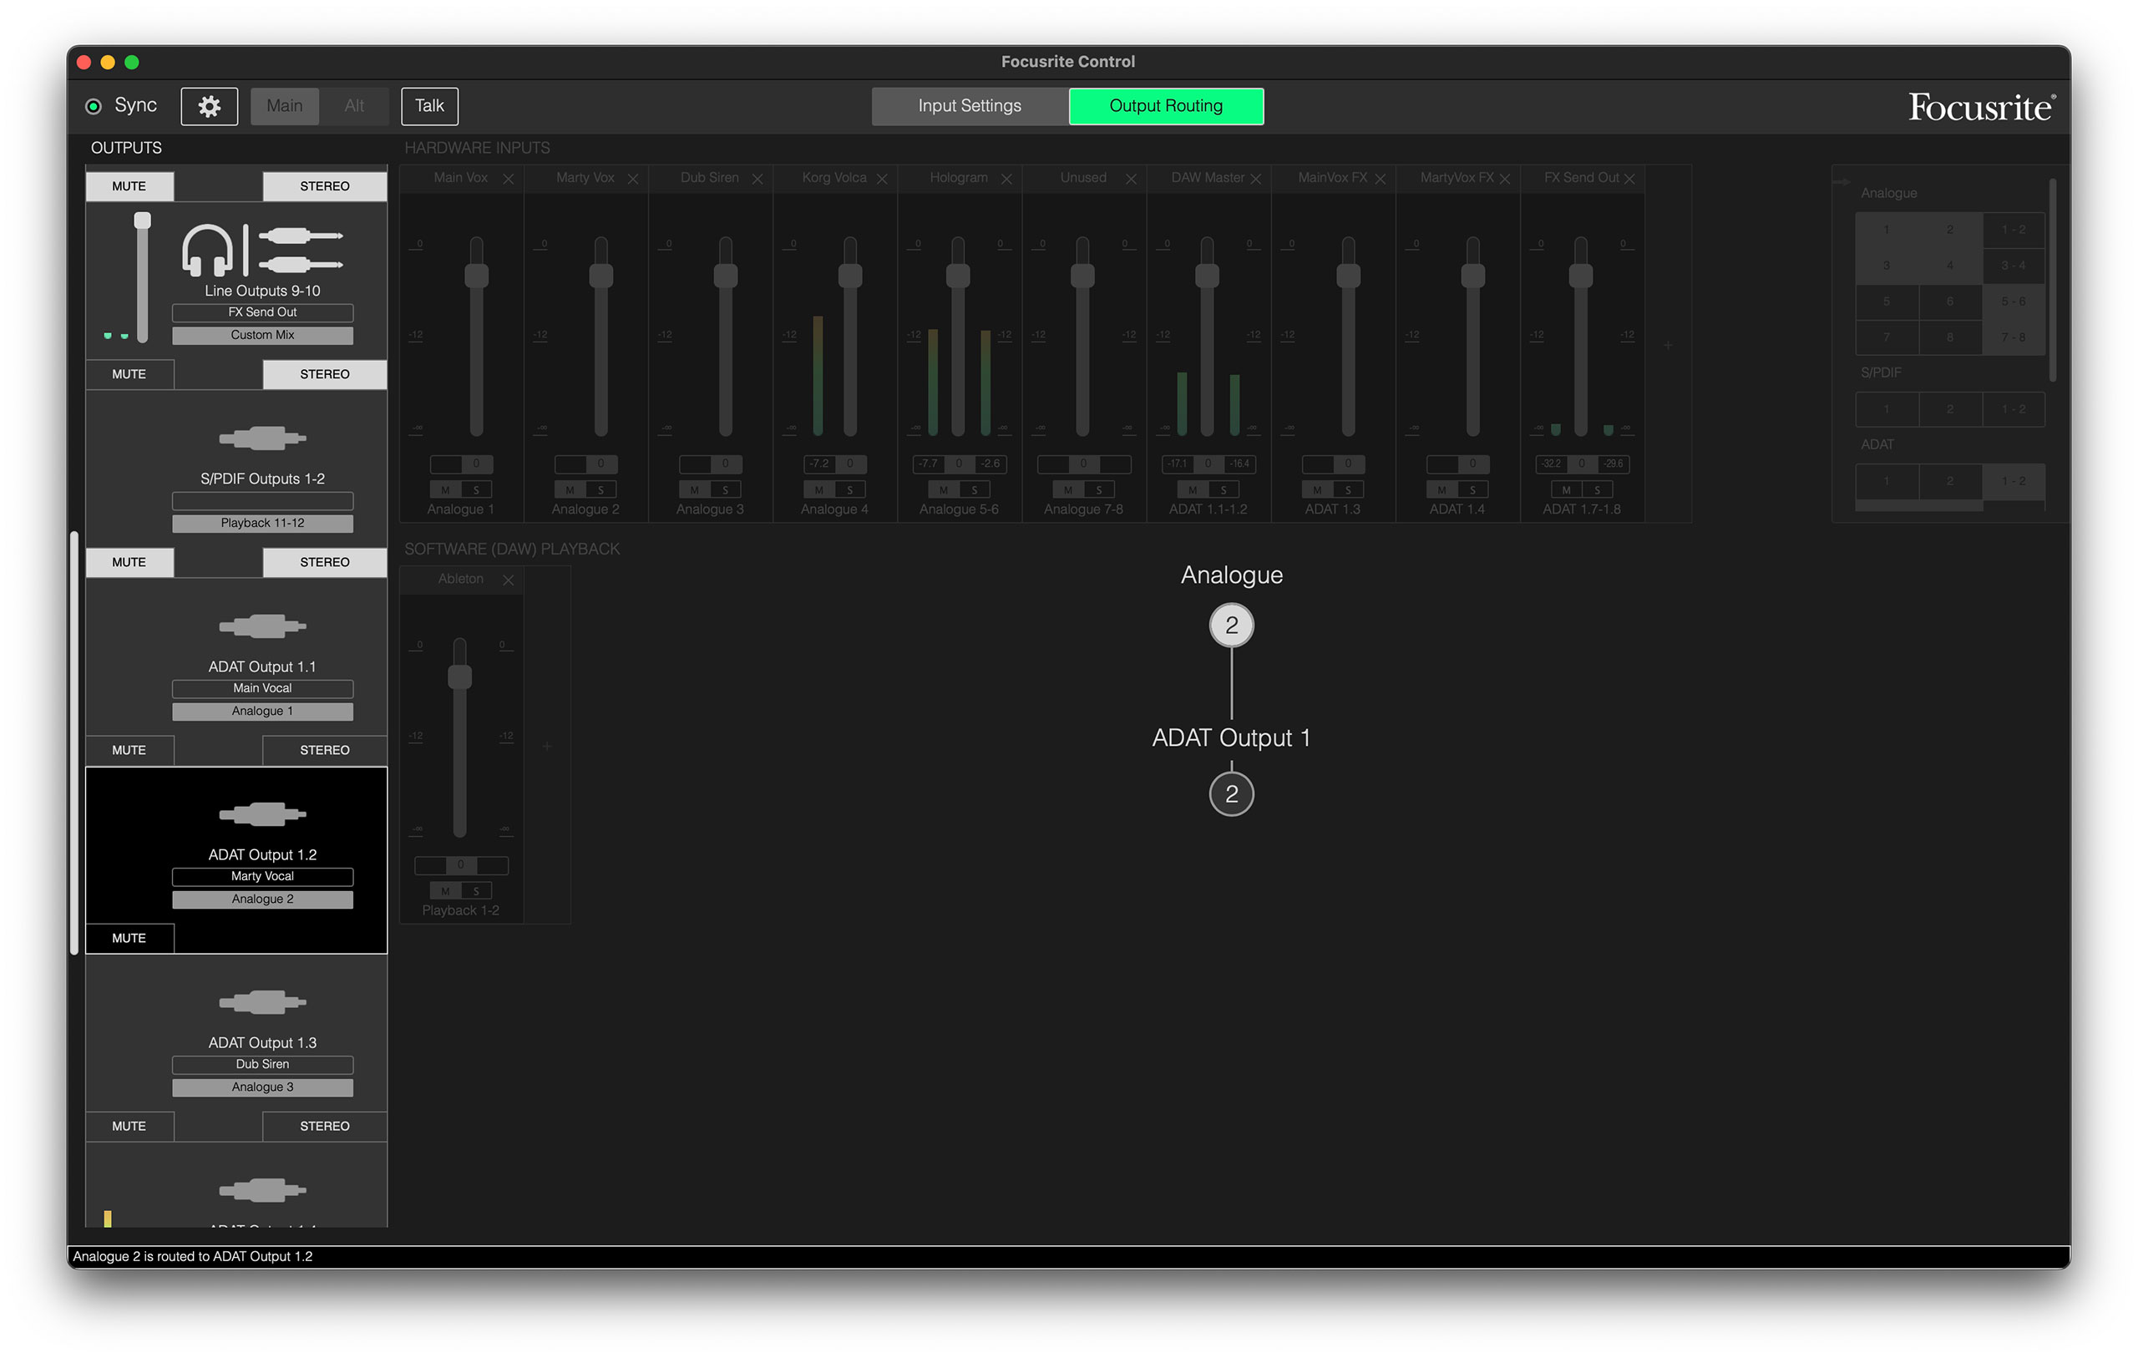Remove the Main Vox channel with its X
Viewport: 2138px width, 1358px height.
[508, 179]
